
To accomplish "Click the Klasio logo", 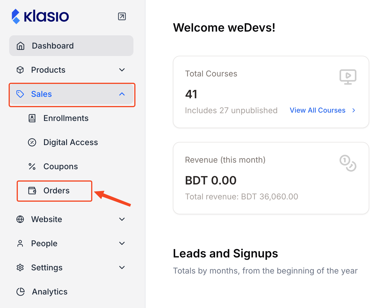I will point(40,16).
